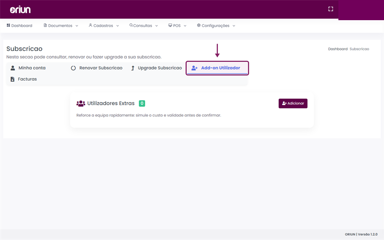Click the Facturas invoice icon
This screenshot has width=384, height=240.
tap(12, 79)
